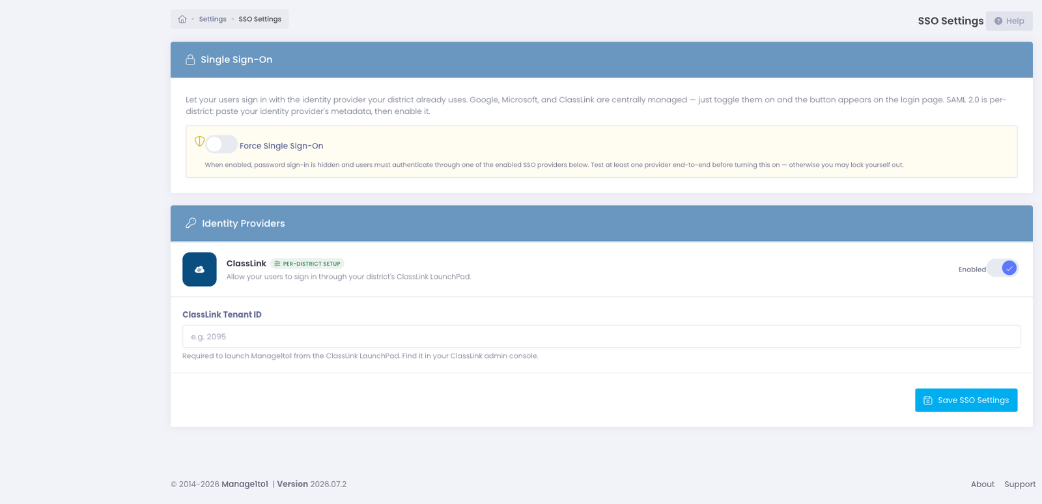Click the shield warning icon
This screenshot has width=1042, height=504.
click(199, 141)
